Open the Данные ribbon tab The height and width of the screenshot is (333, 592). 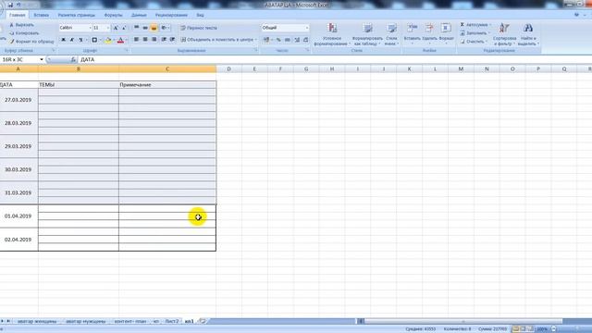(x=139, y=15)
